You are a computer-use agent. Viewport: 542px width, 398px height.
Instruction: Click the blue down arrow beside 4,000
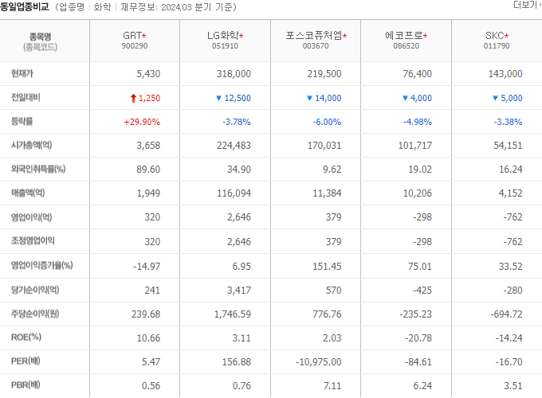click(x=405, y=98)
